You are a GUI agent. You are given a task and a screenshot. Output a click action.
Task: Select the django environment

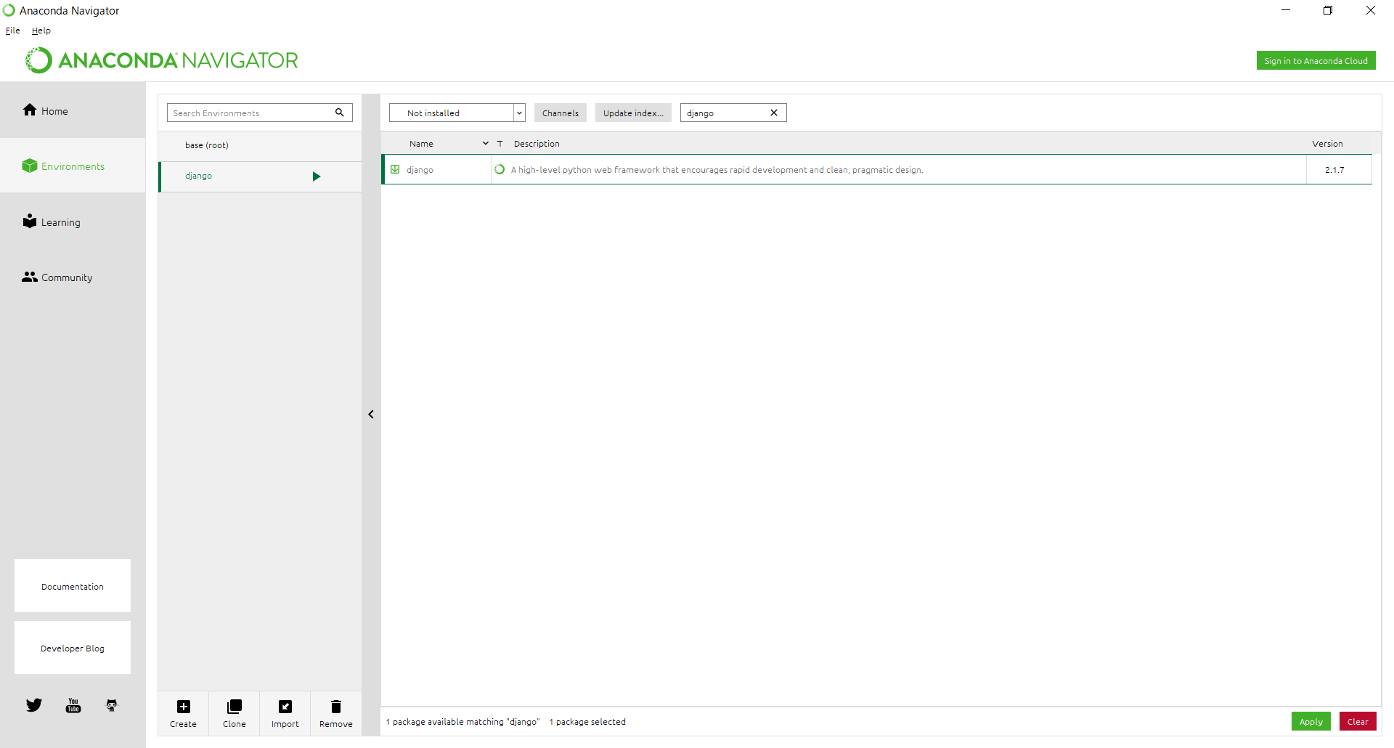(x=260, y=176)
